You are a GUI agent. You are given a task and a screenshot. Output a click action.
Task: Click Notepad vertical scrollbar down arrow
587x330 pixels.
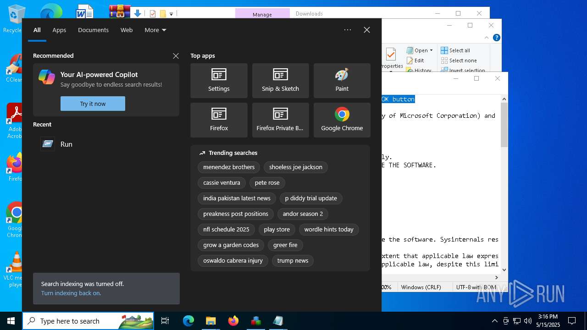(x=504, y=270)
